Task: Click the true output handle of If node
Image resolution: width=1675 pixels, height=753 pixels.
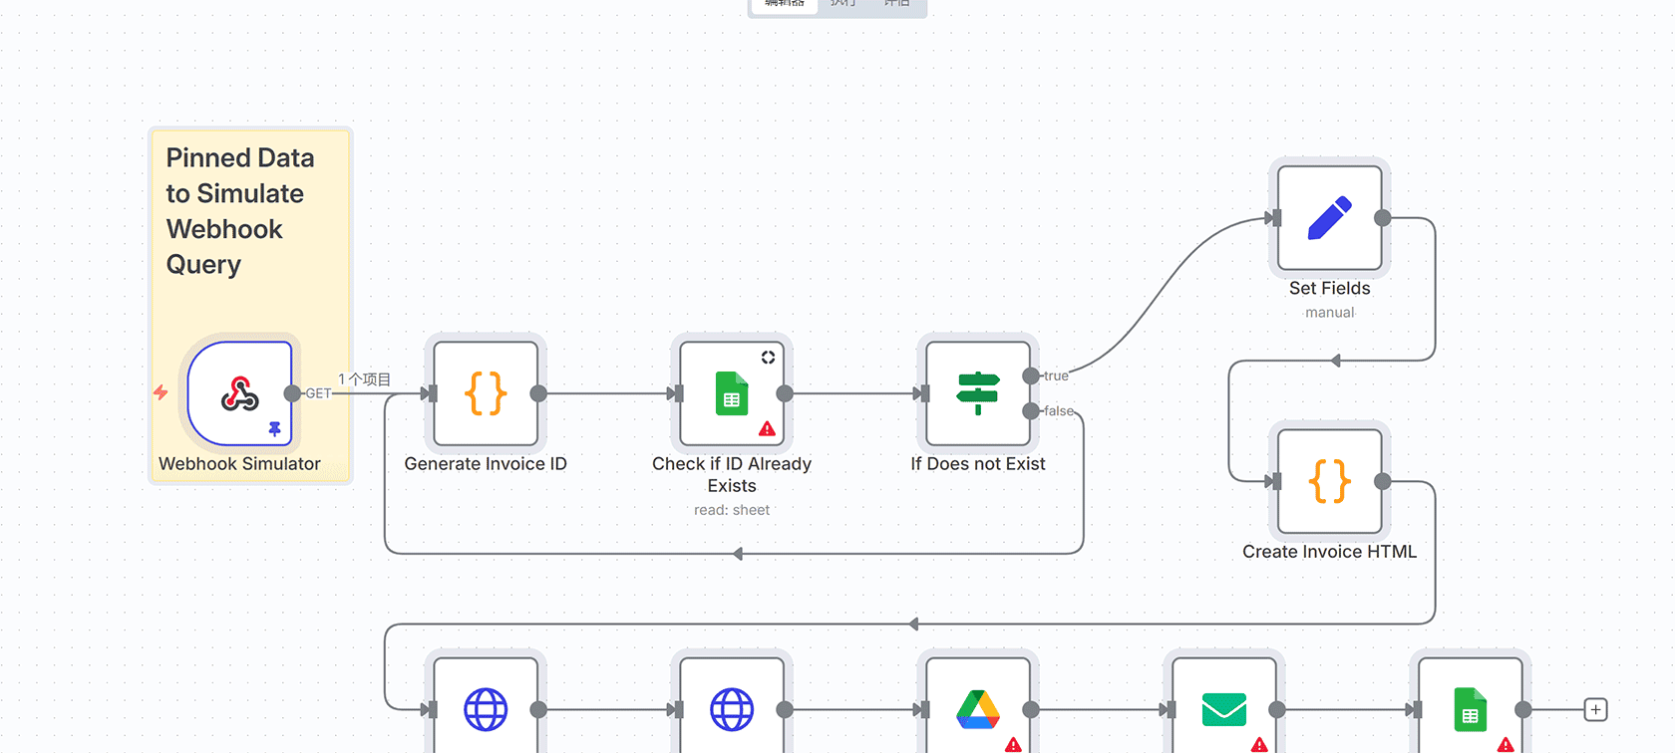Action: [1031, 376]
